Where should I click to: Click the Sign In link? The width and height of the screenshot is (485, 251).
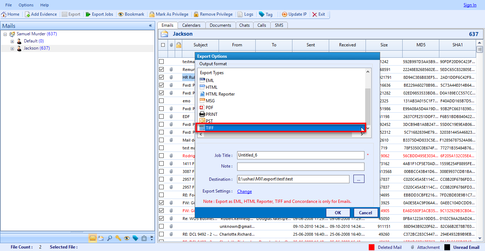(470, 5)
